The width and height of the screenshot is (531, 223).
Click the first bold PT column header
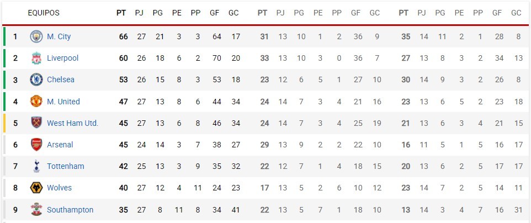coord(121,13)
